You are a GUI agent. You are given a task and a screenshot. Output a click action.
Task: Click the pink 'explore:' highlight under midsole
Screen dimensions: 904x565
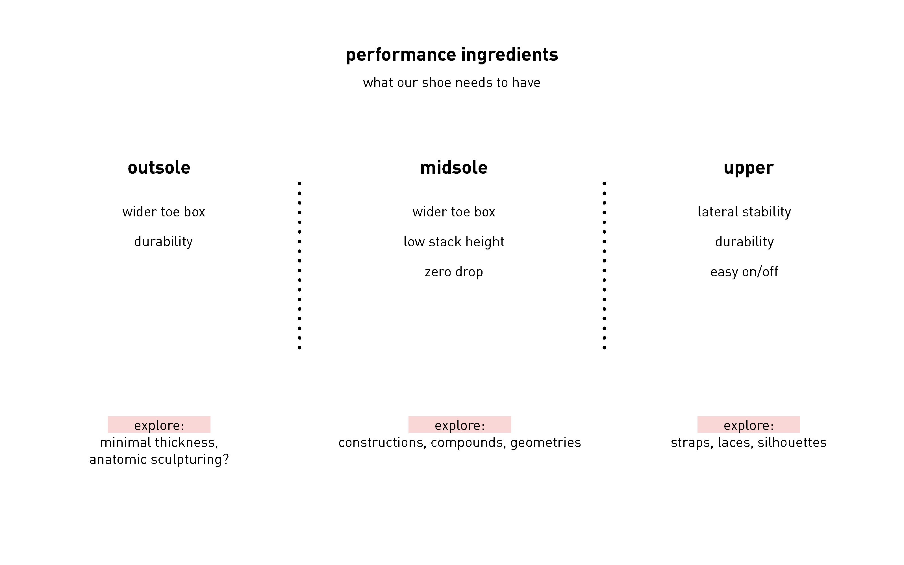(x=459, y=425)
